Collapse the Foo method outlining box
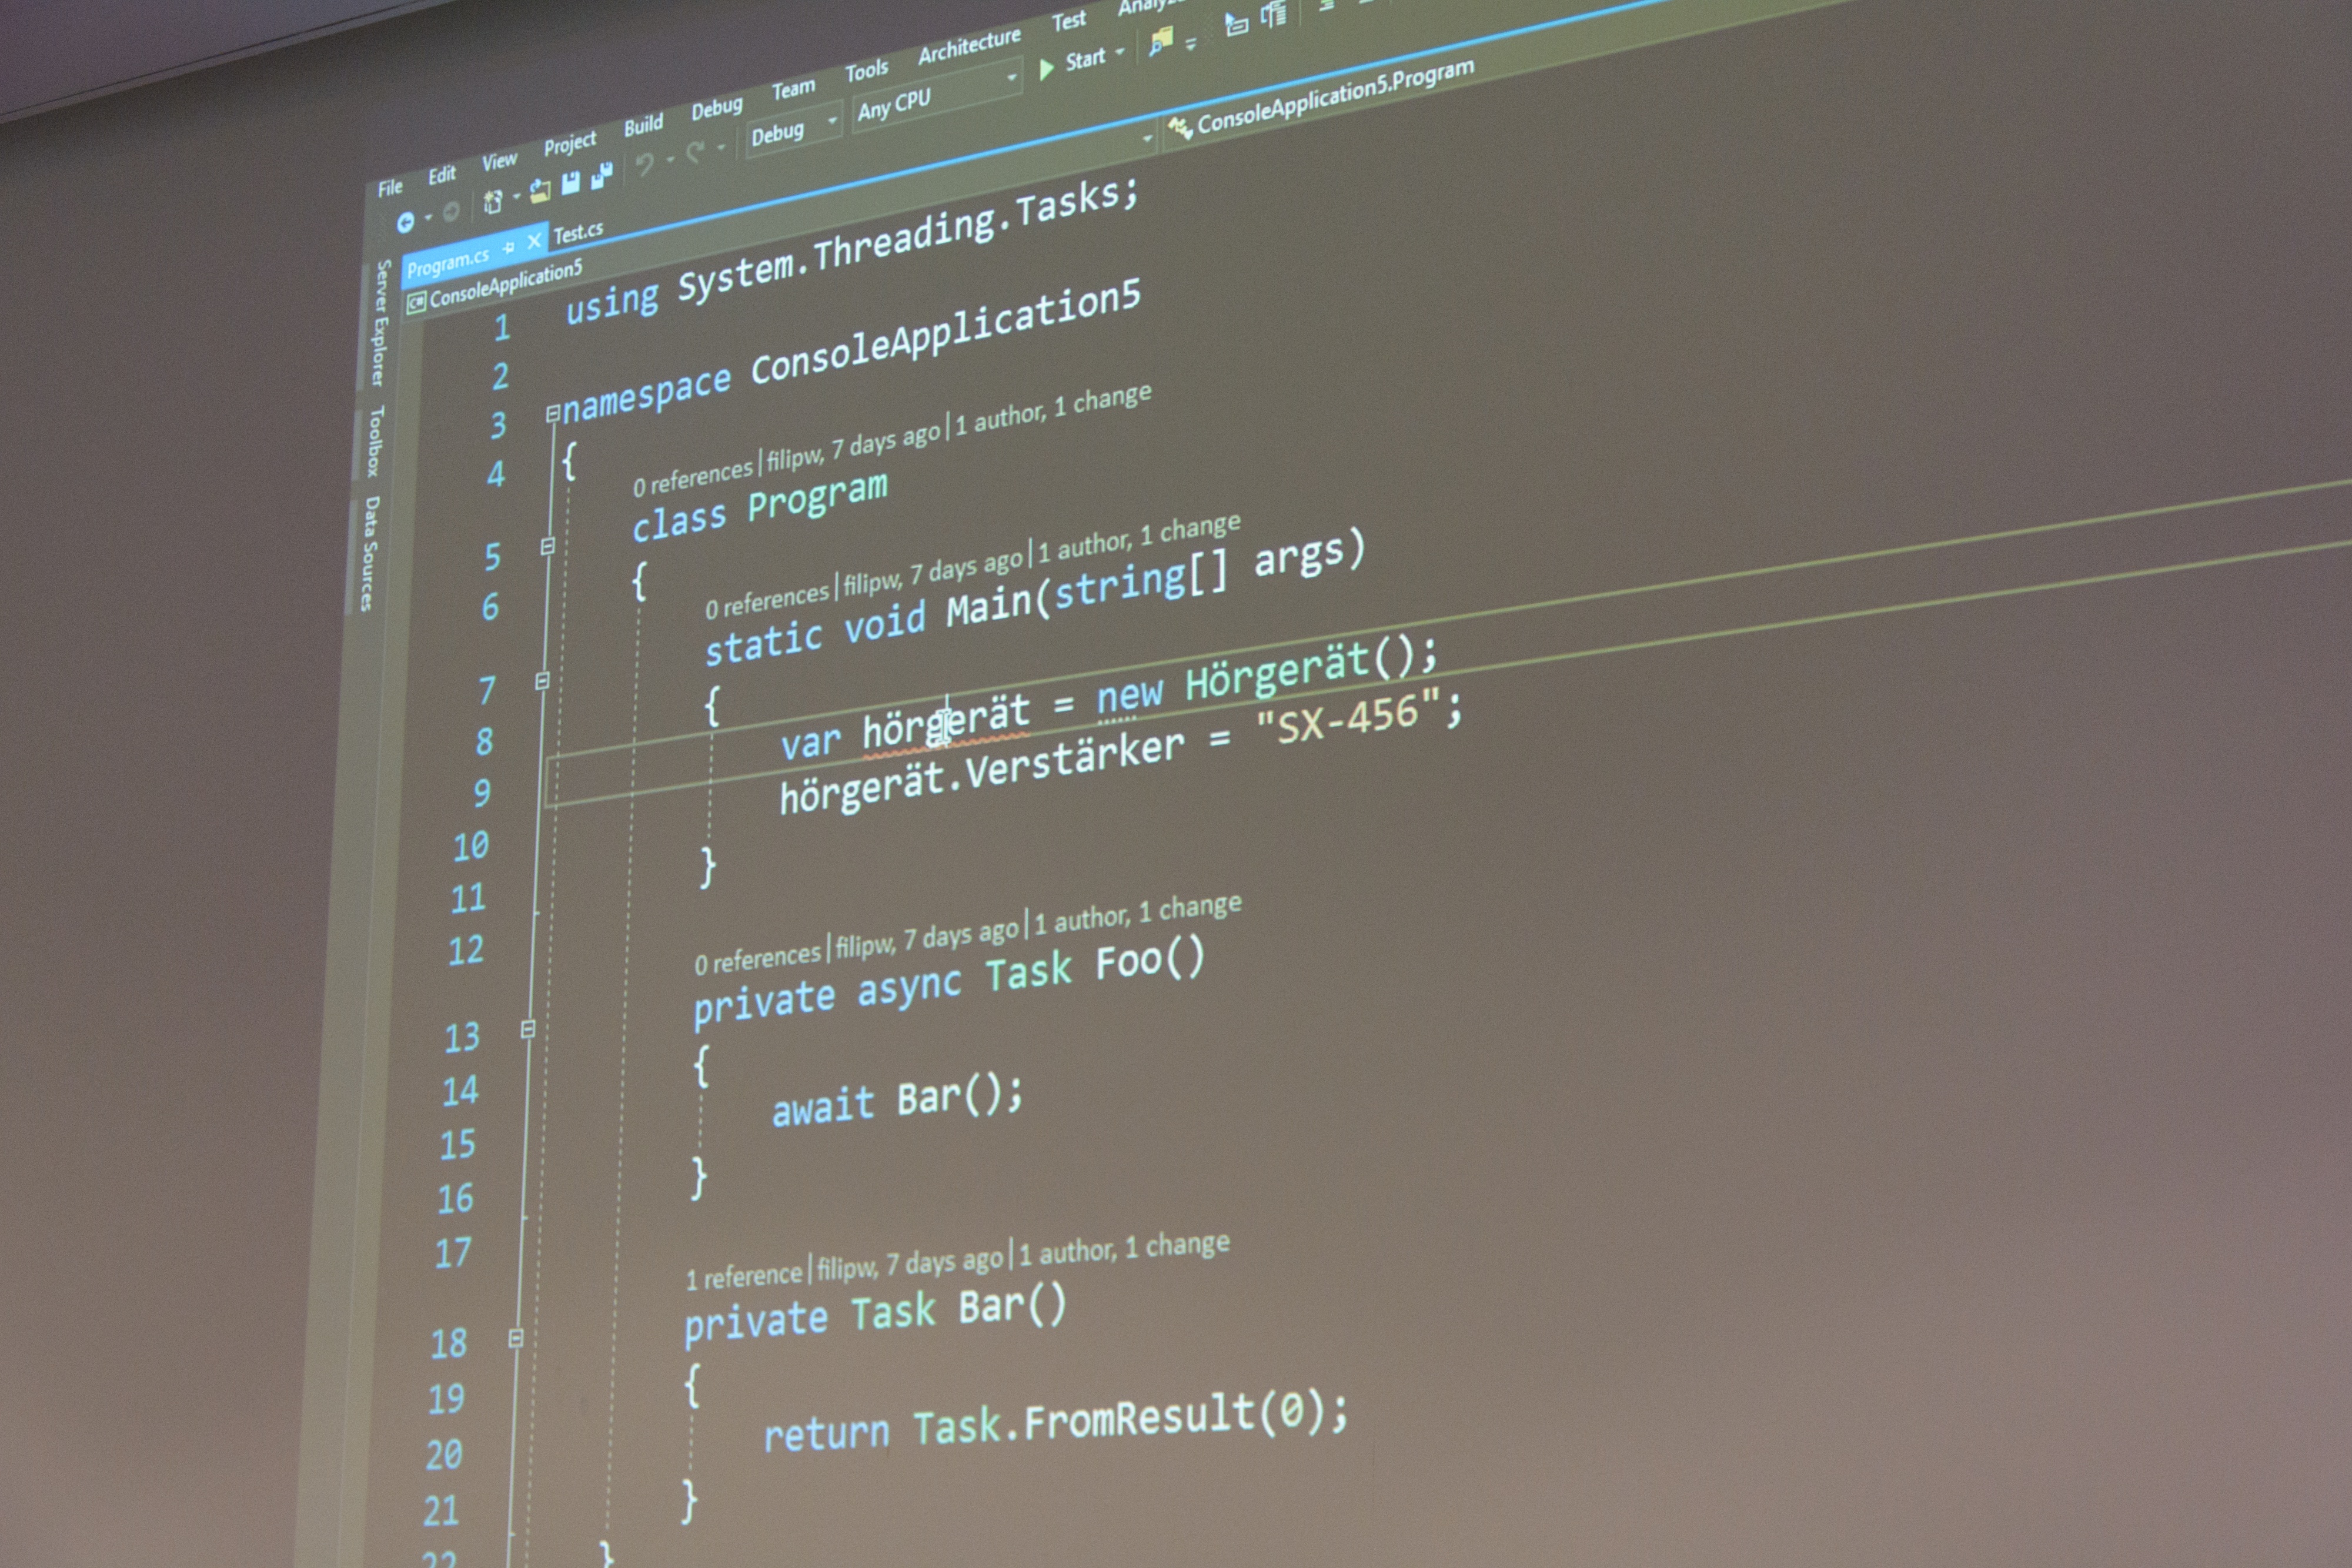 tap(528, 1029)
